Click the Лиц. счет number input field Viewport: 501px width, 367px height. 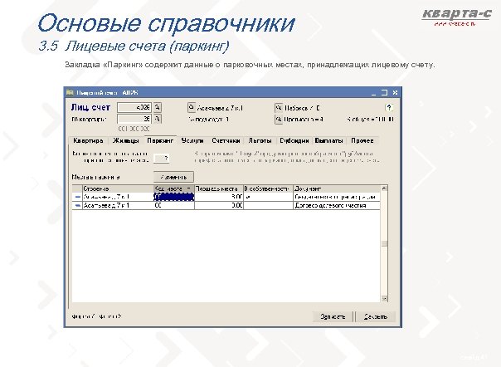134,107
